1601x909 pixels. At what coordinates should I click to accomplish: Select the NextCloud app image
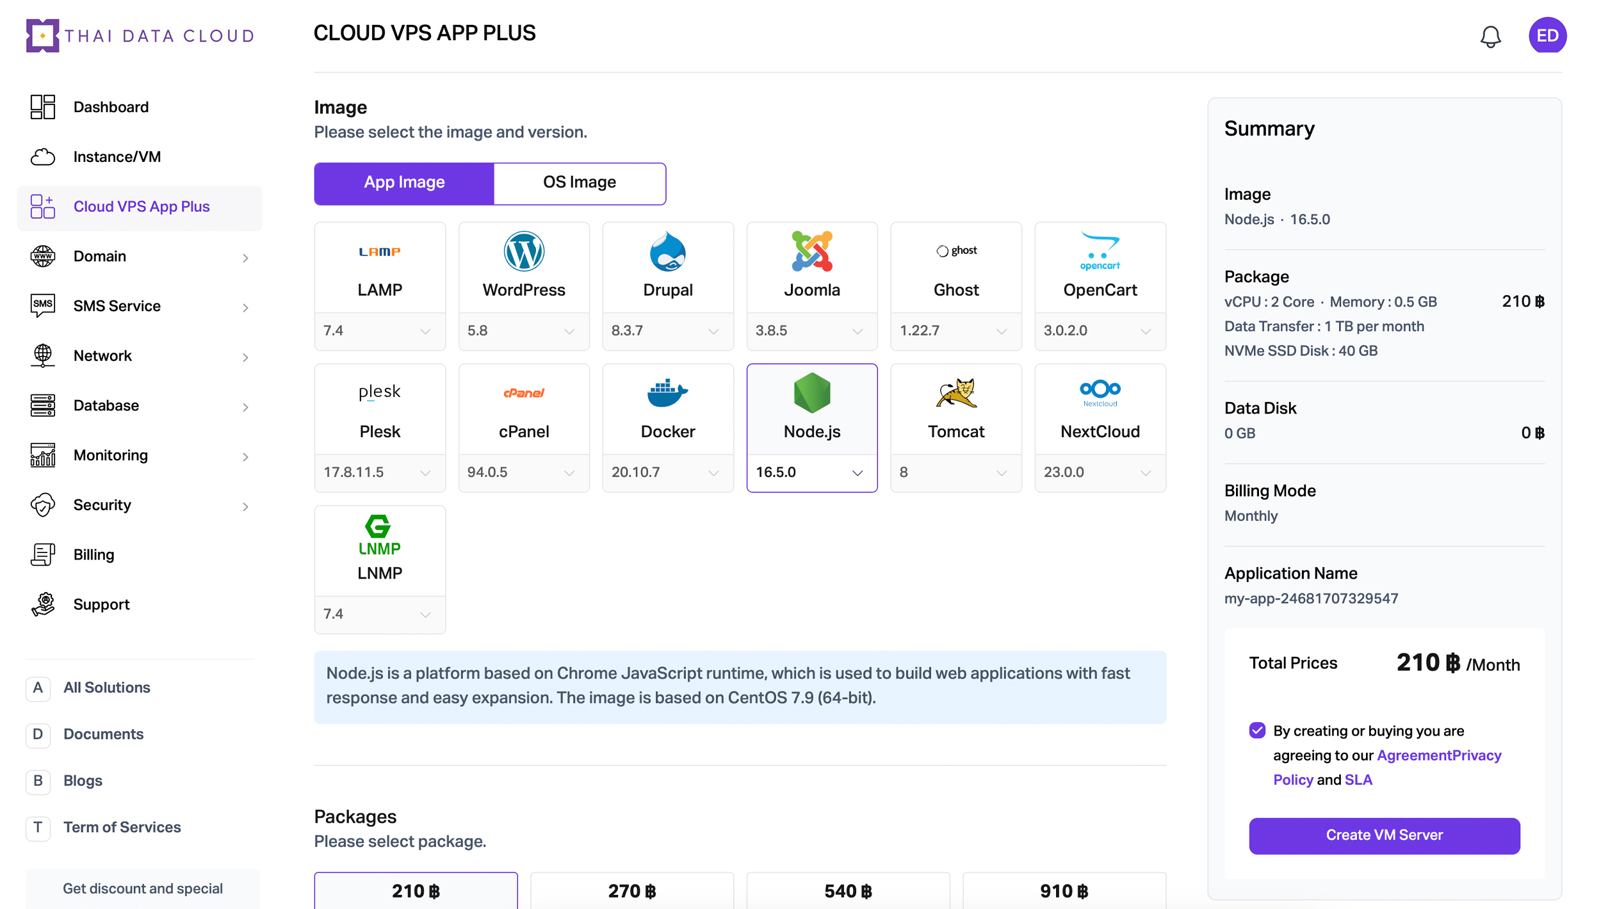point(1100,410)
